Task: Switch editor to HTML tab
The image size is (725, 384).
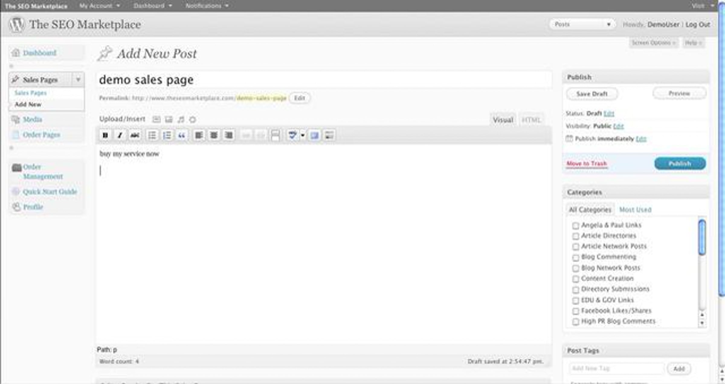Action: (531, 120)
